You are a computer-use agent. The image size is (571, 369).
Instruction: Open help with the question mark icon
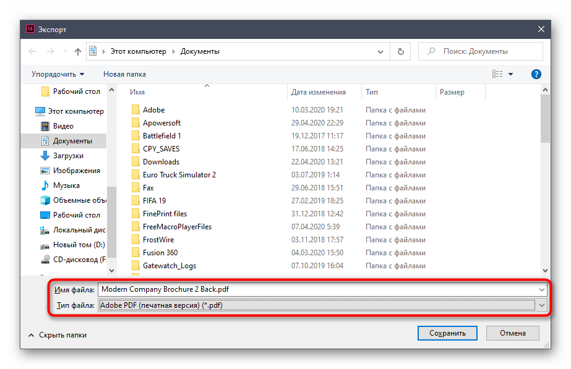(536, 74)
